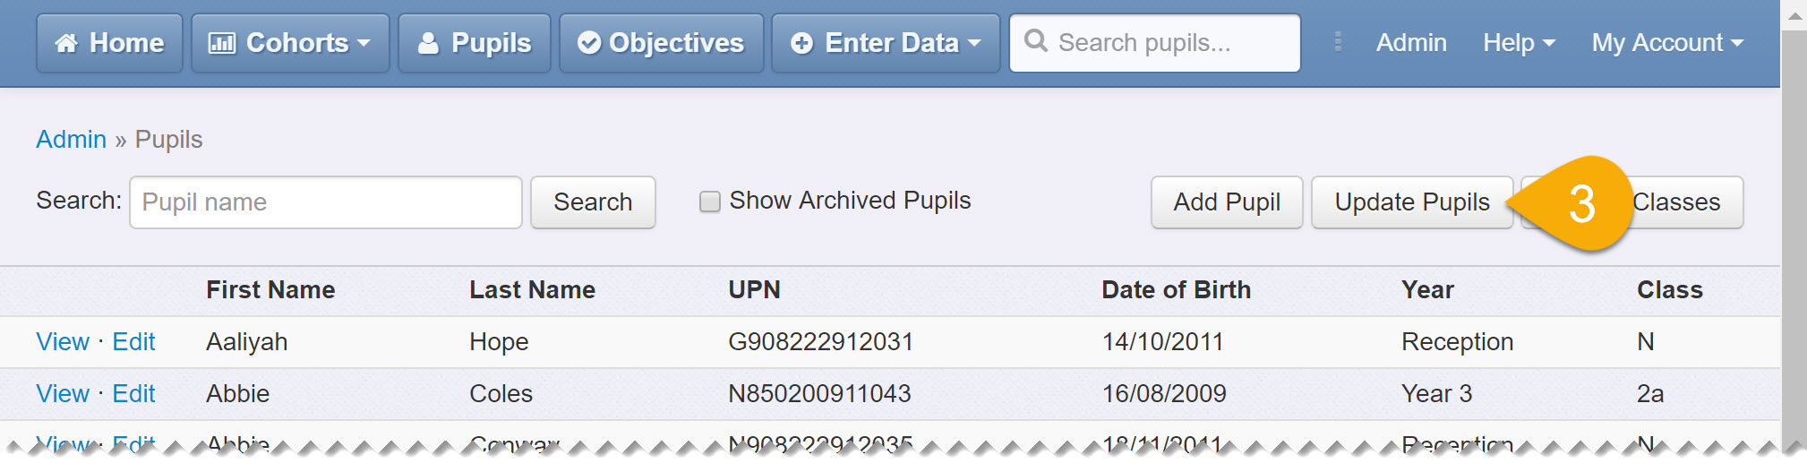Click the Add Pupil button

coord(1227,202)
